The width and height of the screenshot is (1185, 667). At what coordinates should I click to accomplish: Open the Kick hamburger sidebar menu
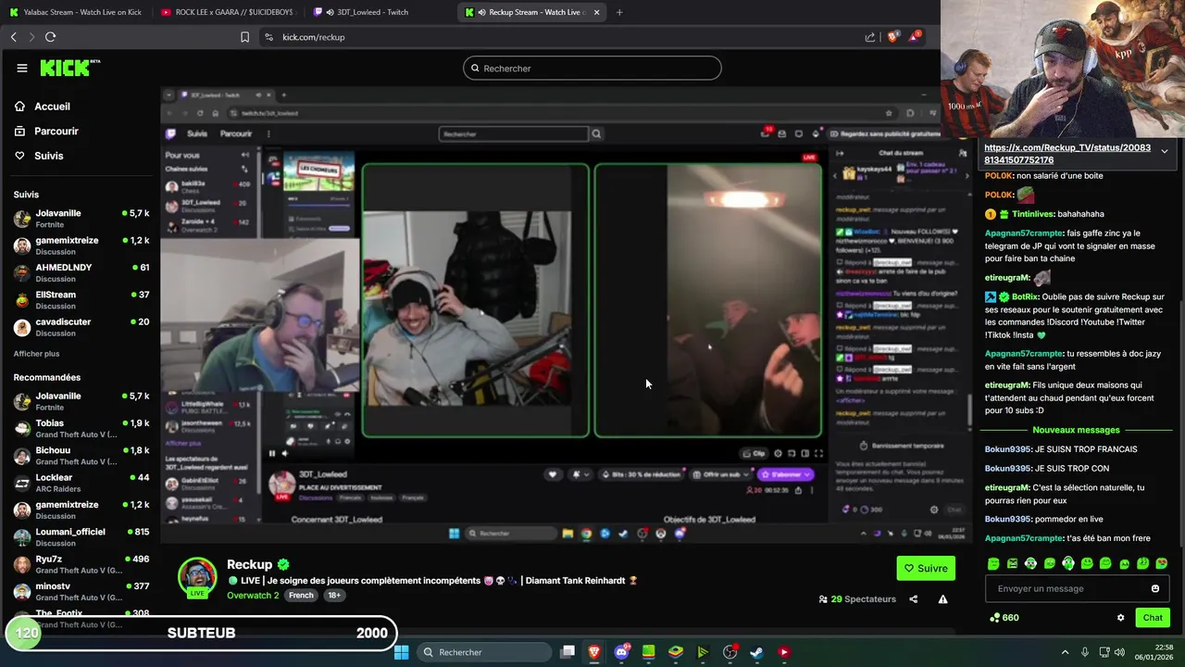point(21,68)
